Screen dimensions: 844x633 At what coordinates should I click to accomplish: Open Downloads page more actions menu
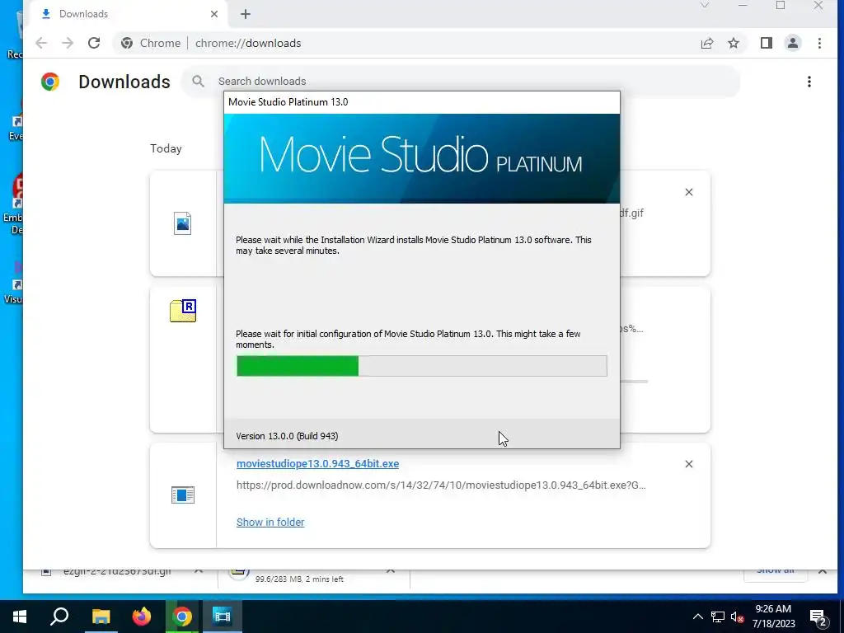point(809,82)
